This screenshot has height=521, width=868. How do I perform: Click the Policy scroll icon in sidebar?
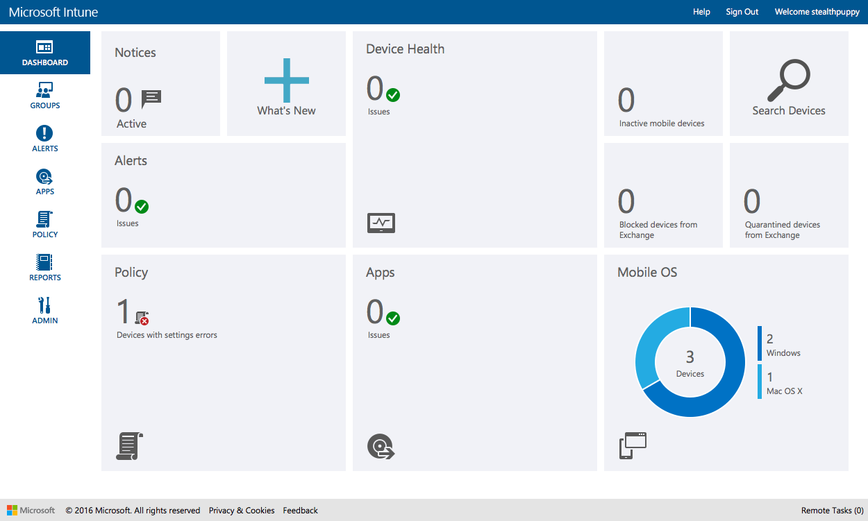click(44, 219)
